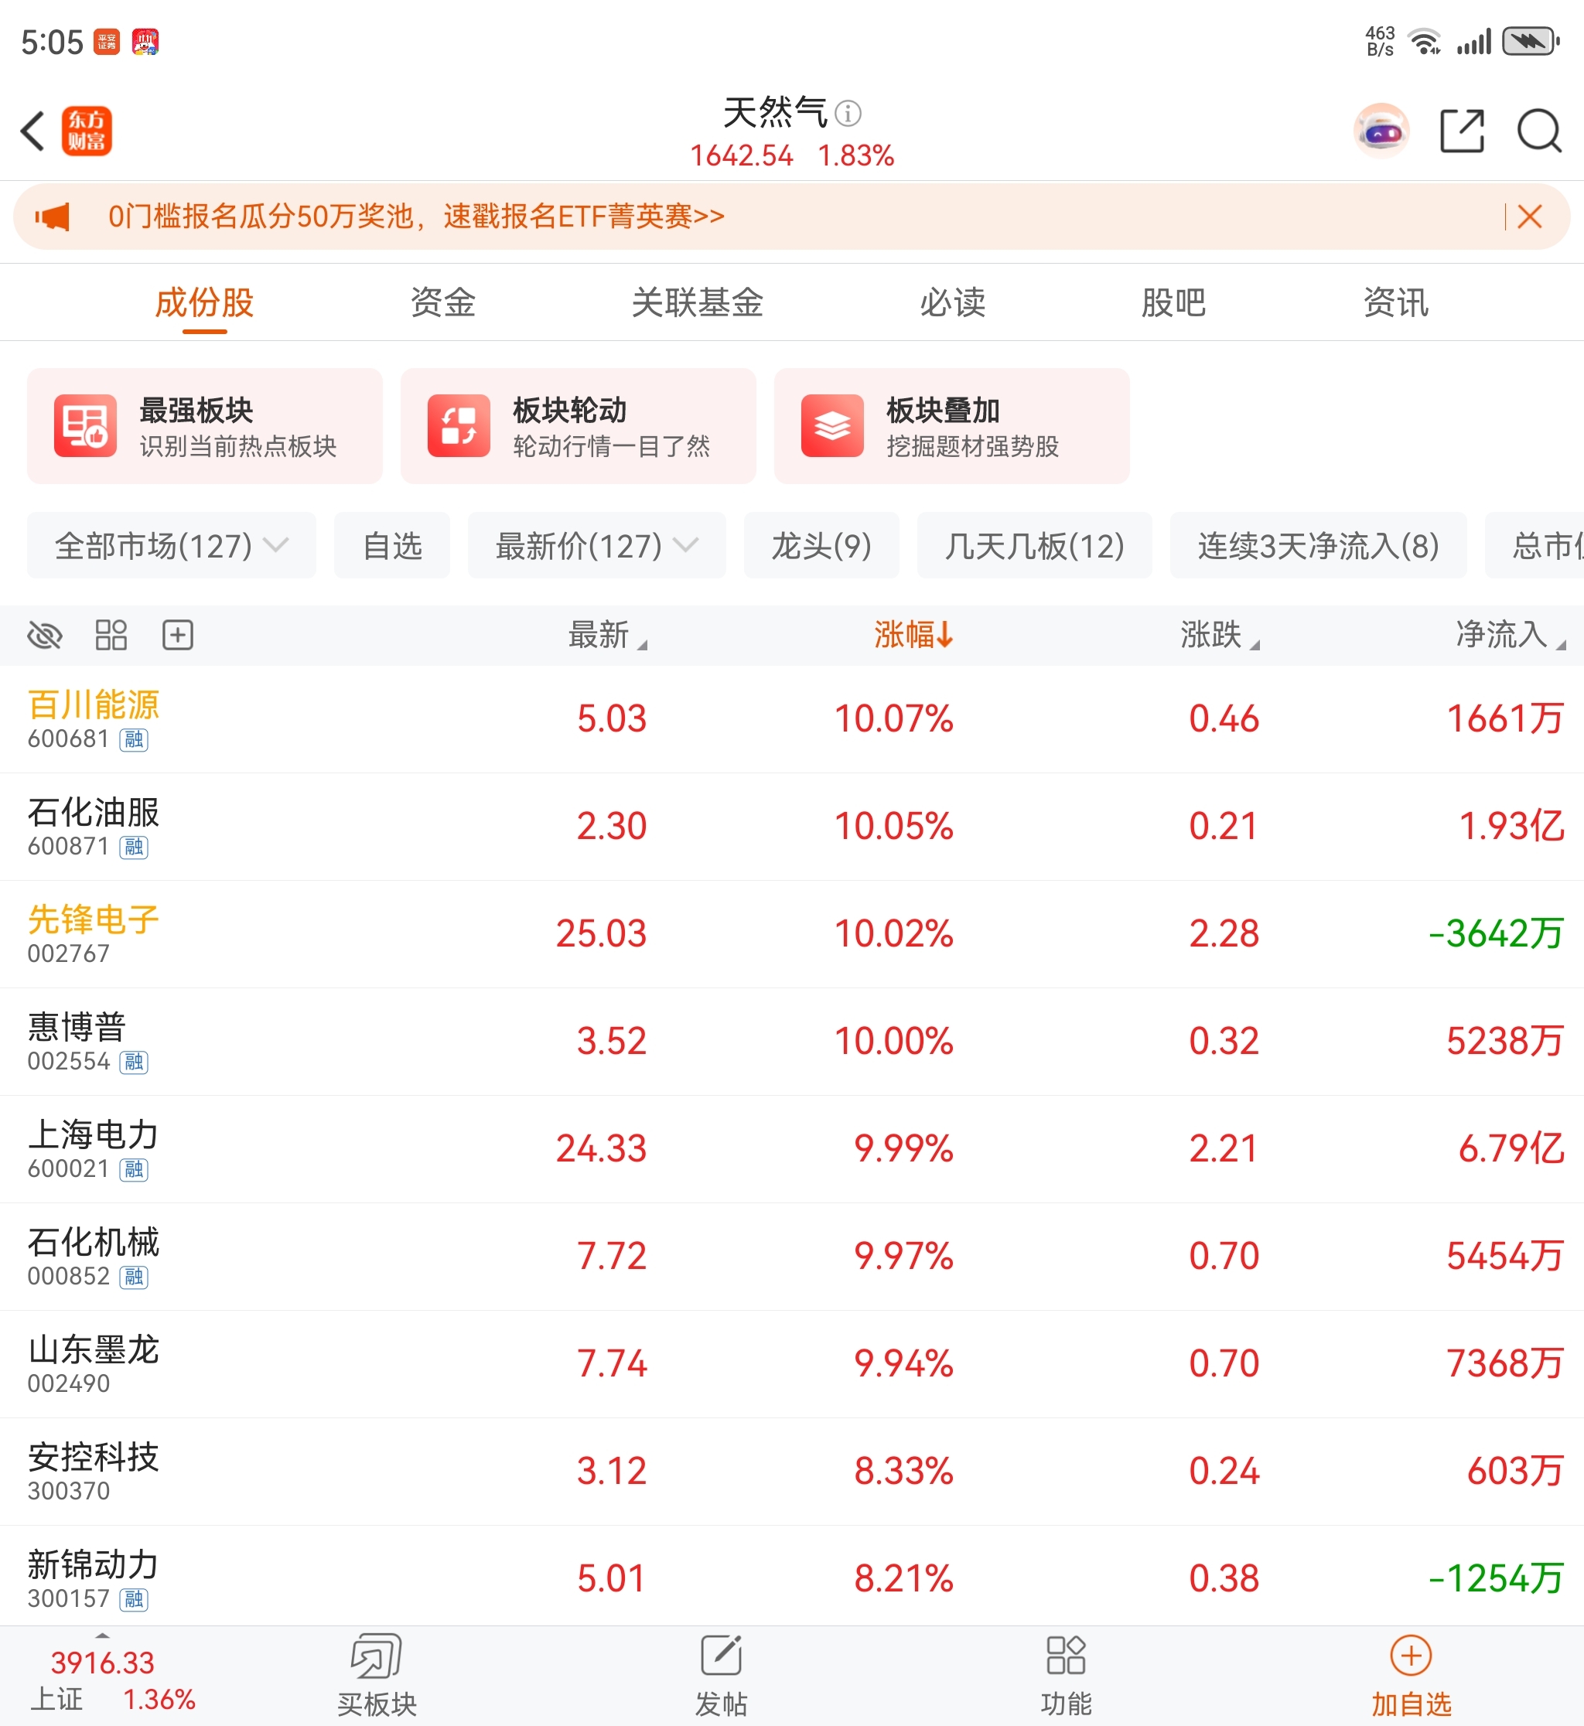Open the AI robot assistant avatar
This screenshot has width=1584, height=1726.
(1381, 131)
